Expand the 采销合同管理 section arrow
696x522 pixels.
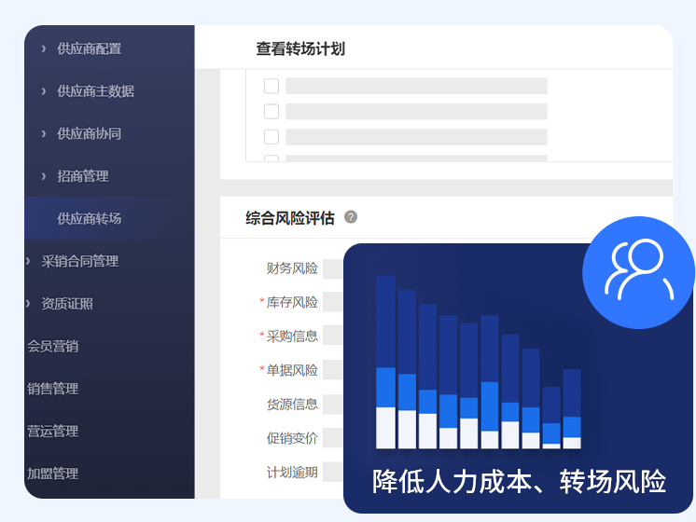(29, 261)
